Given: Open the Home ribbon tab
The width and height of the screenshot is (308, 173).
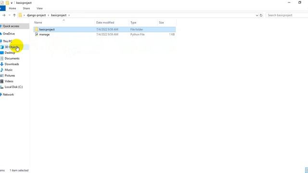Looking at the screenshot, I should tap(13, 9).
